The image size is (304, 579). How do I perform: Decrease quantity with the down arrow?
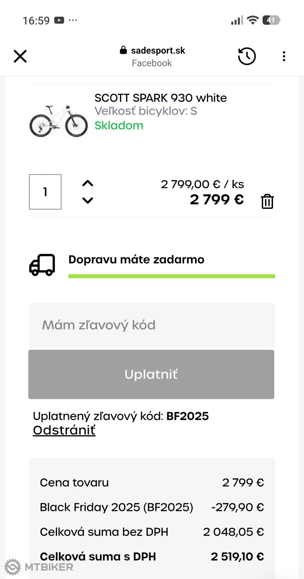tap(88, 200)
